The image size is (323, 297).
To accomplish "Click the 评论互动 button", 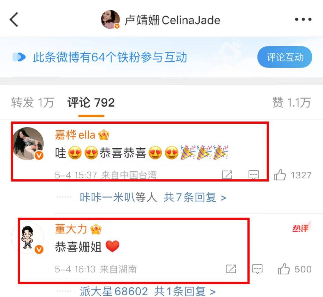I will point(285,57).
